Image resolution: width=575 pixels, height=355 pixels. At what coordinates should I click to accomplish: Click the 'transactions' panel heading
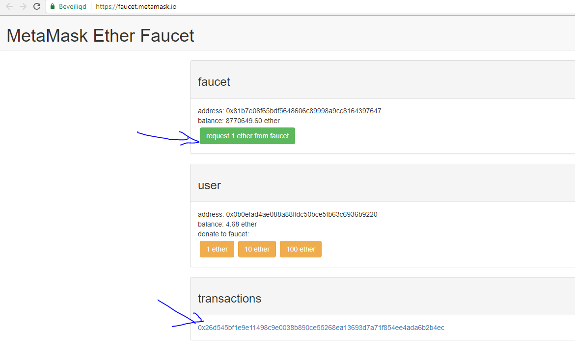coord(229,299)
